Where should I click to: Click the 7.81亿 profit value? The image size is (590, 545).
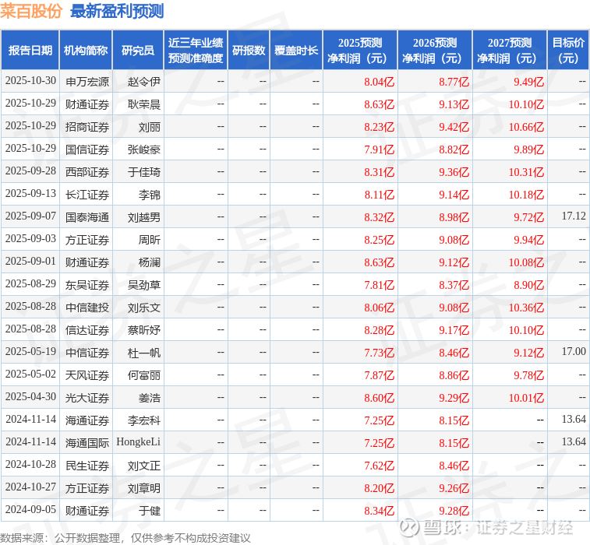click(379, 285)
